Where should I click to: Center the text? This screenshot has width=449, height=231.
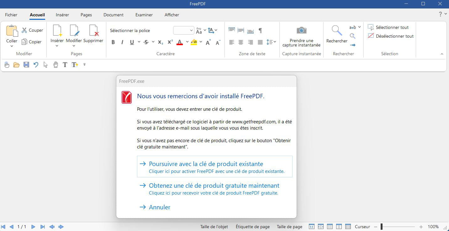click(241, 42)
